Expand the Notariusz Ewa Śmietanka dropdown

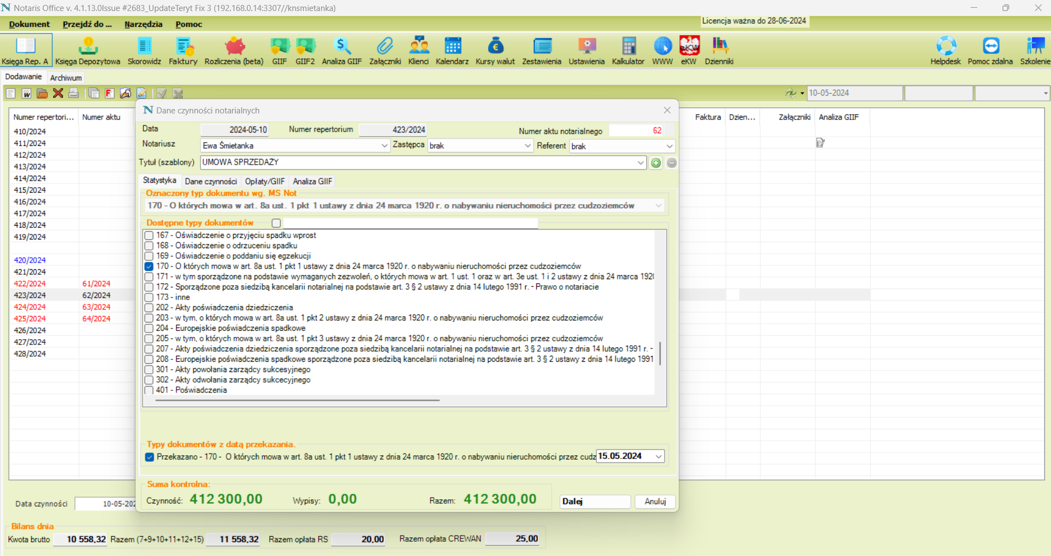384,146
